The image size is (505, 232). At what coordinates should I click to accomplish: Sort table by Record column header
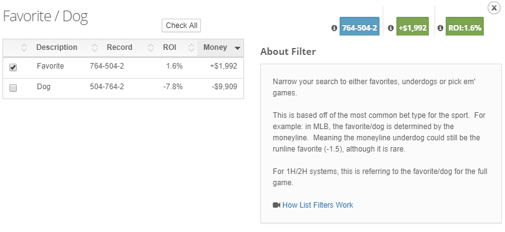coord(119,47)
